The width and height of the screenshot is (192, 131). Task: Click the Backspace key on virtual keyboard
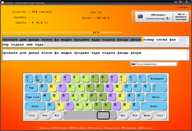click(x=157, y=79)
